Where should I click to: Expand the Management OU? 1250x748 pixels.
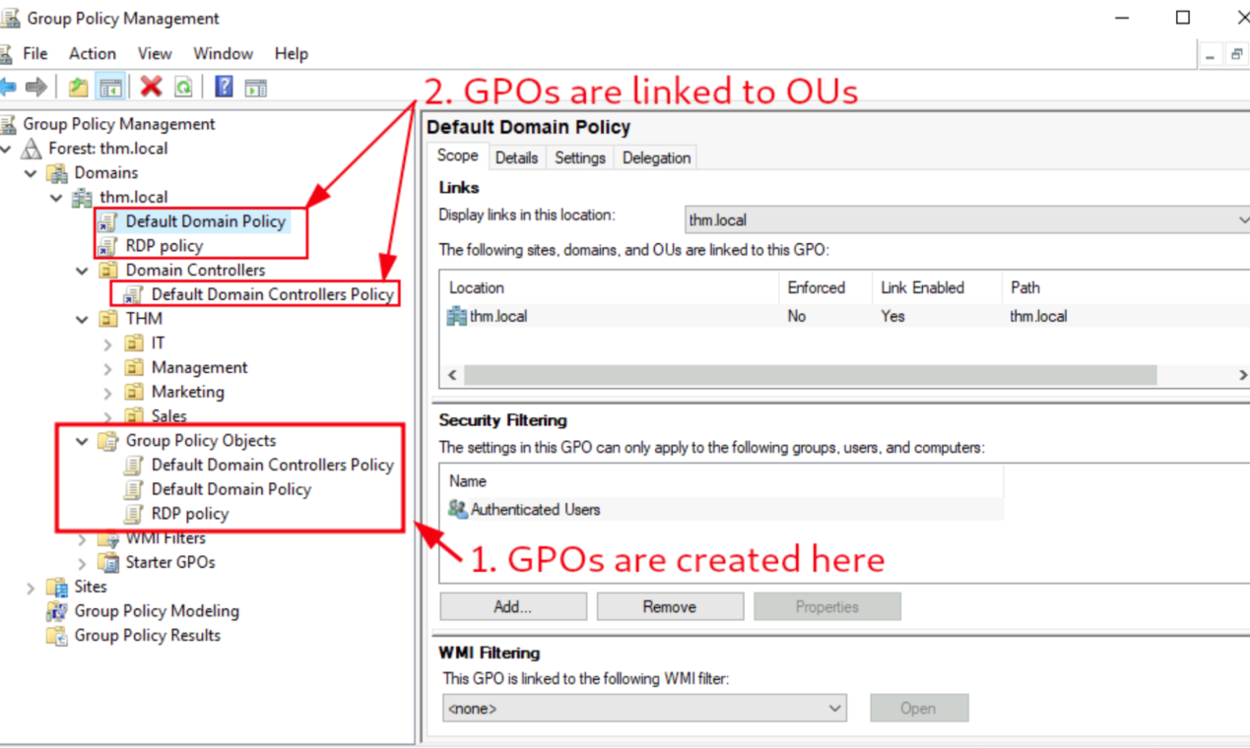108,367
